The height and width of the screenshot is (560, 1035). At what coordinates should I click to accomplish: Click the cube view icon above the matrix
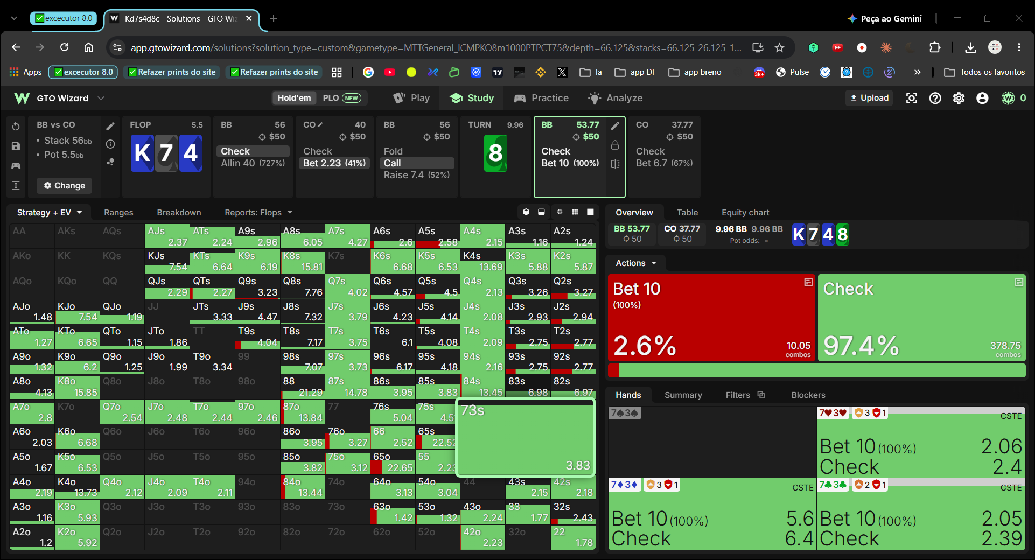coord(526,212)
